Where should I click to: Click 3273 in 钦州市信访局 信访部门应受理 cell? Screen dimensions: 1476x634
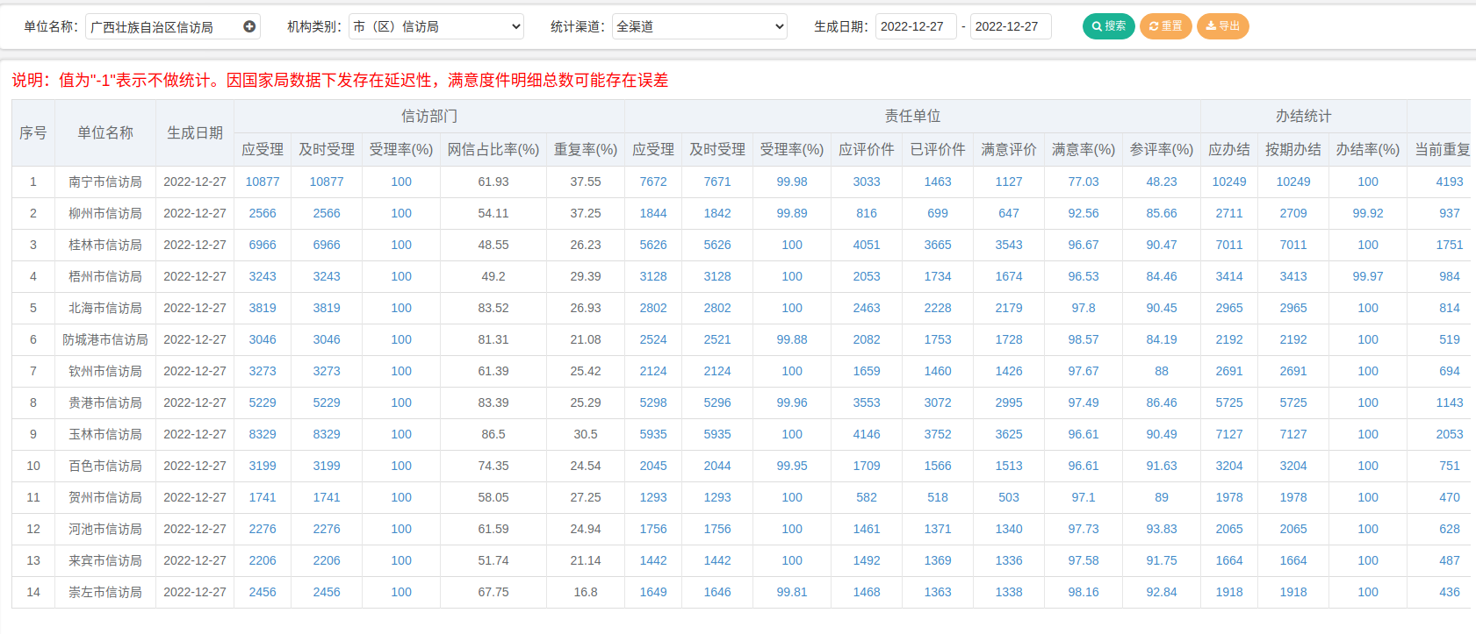click(x=263, y=371)
